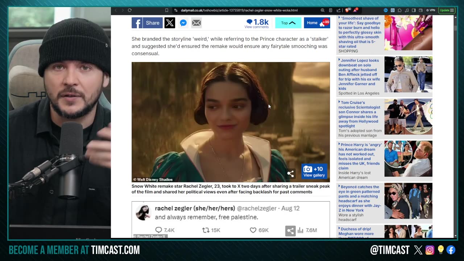Open the hamburger main menu
Viewport: 464px width, 261px height.
pyautogui.click(x=452, y=11)
